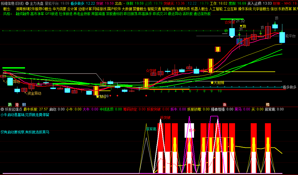The image size is (298, 175).
Task: Open the 边缘计算 concept tag
Action: (x=85, y=9)
